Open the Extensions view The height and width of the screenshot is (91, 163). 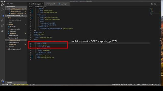click(x=2, y=26)
